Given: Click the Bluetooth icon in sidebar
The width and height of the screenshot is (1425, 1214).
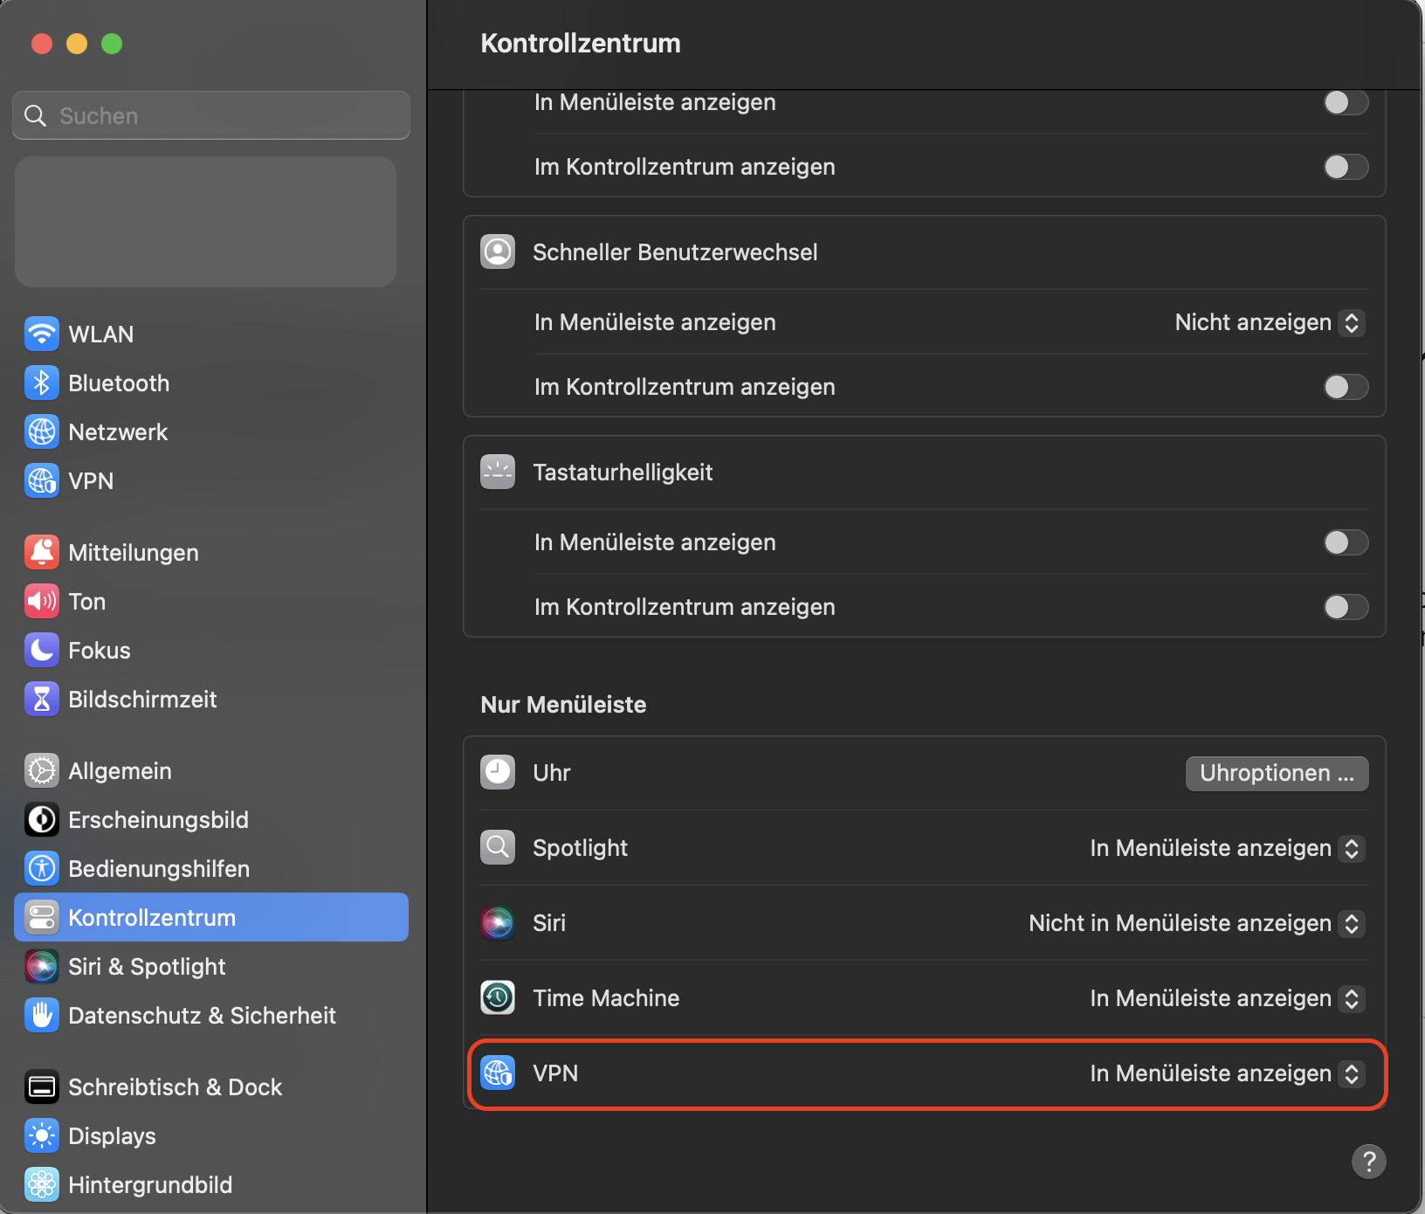Looking at the screenshot, I should click(x=42, y=383).
